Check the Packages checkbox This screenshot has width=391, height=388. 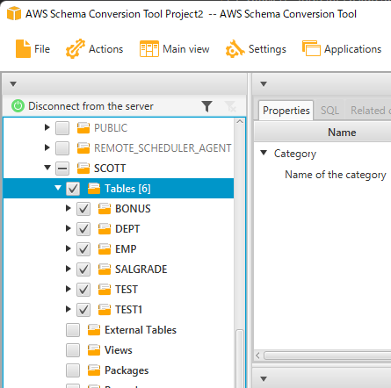73,370
